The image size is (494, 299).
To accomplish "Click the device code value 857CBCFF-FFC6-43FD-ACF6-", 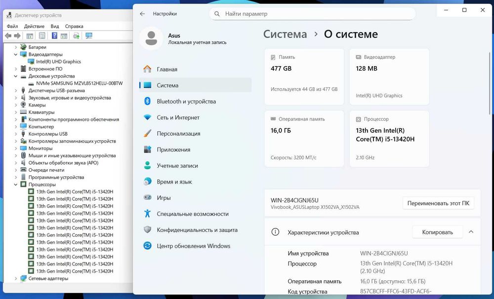I will pos(395,291).
